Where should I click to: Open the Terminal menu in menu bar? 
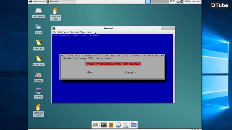(x=74, y=32)
